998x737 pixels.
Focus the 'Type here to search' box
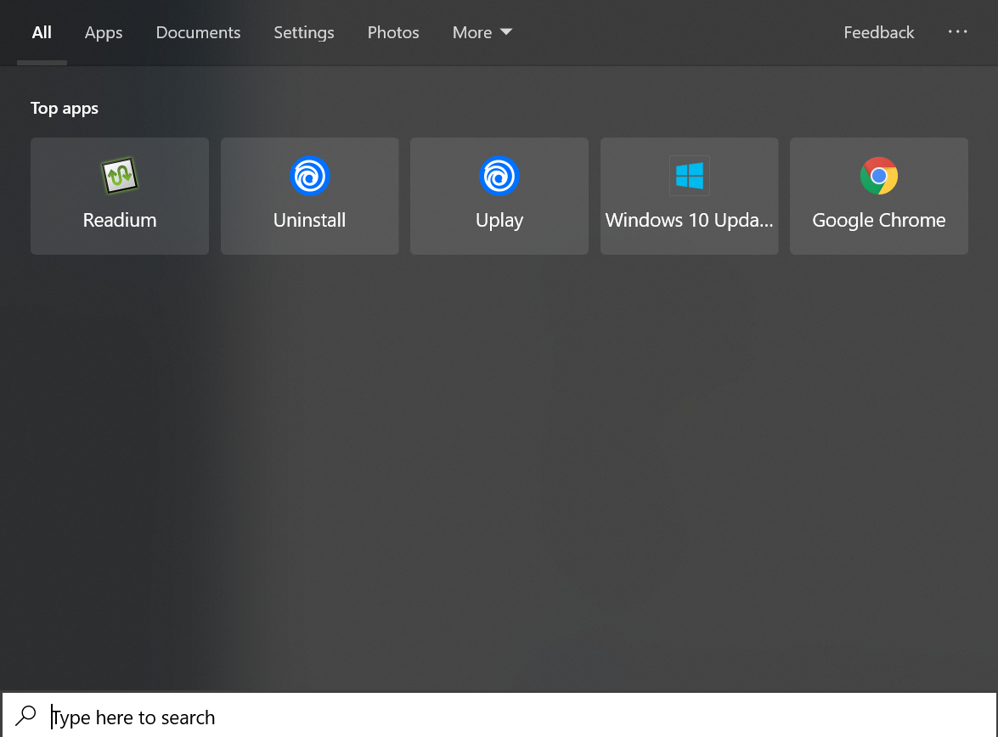click(499, 716)
